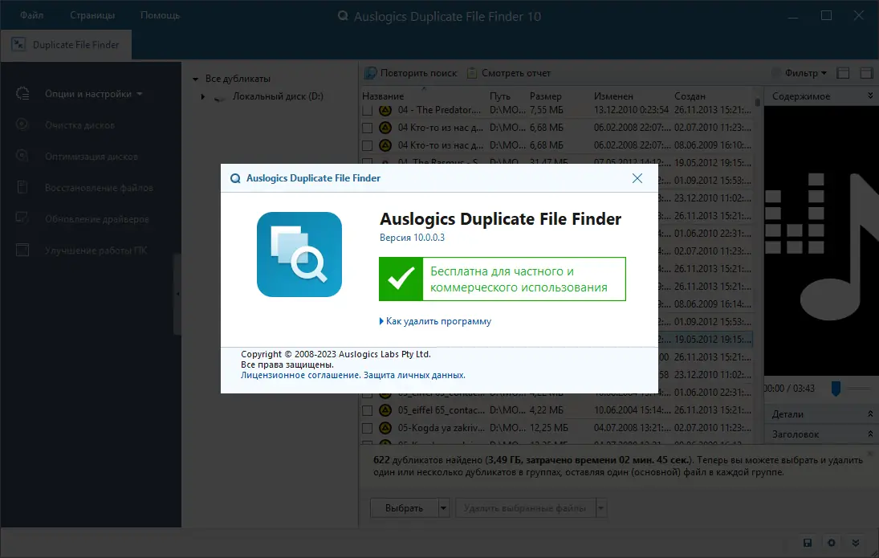
Task: Click file icon of 05_eiffel 65_contac row
Action: point(385,410)
